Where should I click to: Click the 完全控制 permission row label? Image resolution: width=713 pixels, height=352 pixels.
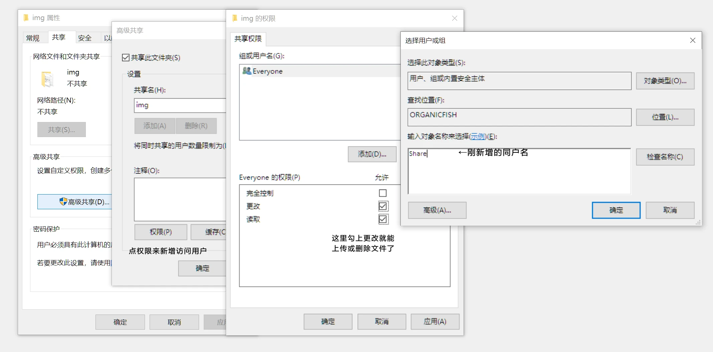pos(260,193)
